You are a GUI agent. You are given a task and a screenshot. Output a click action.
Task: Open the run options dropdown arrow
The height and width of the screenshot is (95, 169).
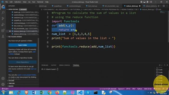tap(161, 6)
